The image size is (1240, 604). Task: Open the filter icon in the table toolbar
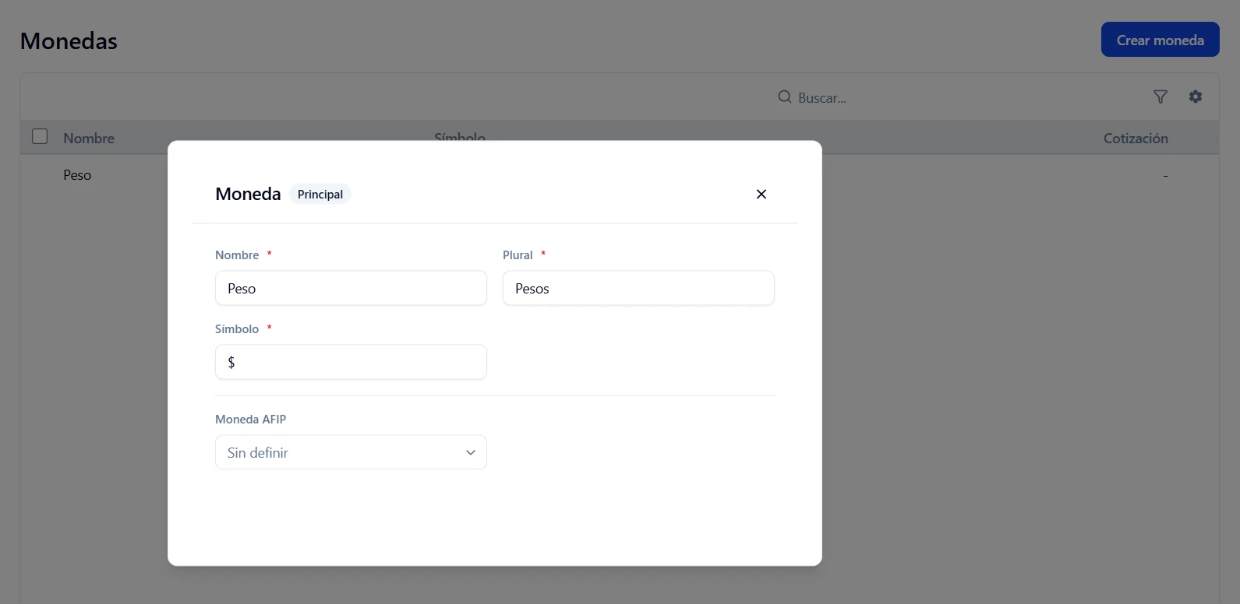click(1161, 97)
